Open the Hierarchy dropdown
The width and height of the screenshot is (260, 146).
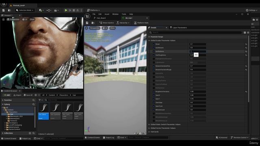[x=123, y=23]
